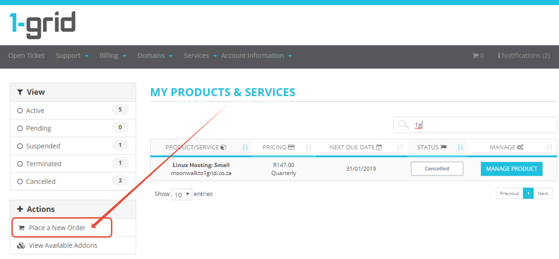Click View Available Addons

pyautogui.click(x=63, y=246)
